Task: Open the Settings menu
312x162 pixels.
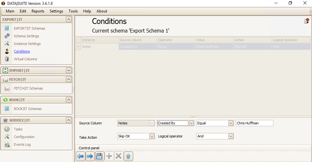Action: (56, 11)
